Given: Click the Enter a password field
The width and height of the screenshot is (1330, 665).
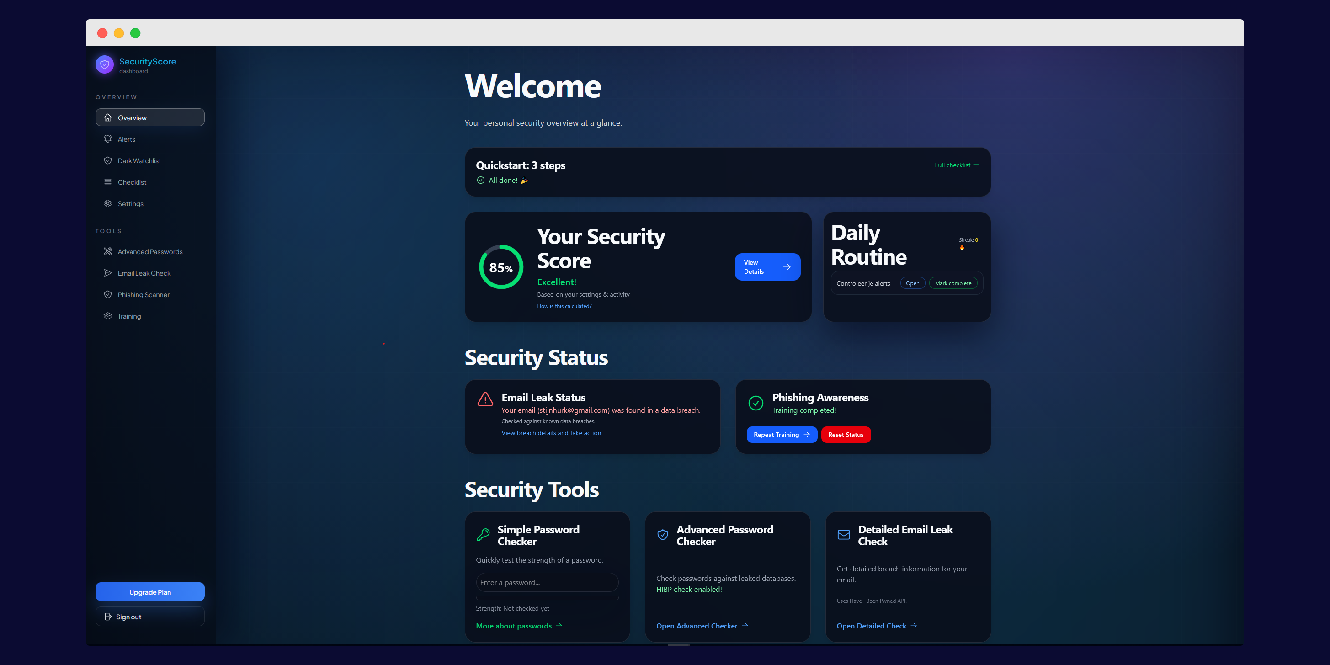Looking at the screenshot, I should coord(547,582).
